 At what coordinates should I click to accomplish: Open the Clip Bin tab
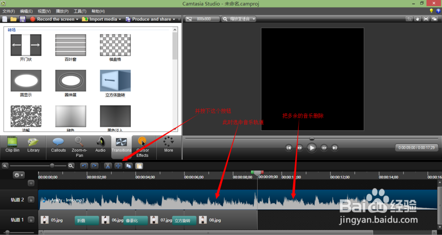click(12, 145)
